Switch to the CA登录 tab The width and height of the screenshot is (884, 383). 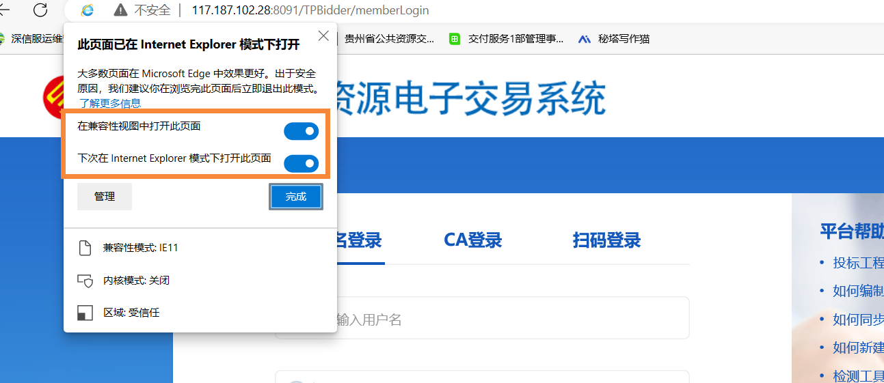click(473, 240)
